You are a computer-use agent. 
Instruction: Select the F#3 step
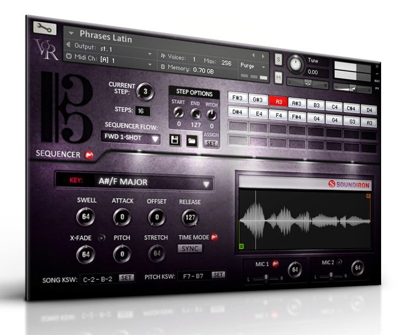238,97
